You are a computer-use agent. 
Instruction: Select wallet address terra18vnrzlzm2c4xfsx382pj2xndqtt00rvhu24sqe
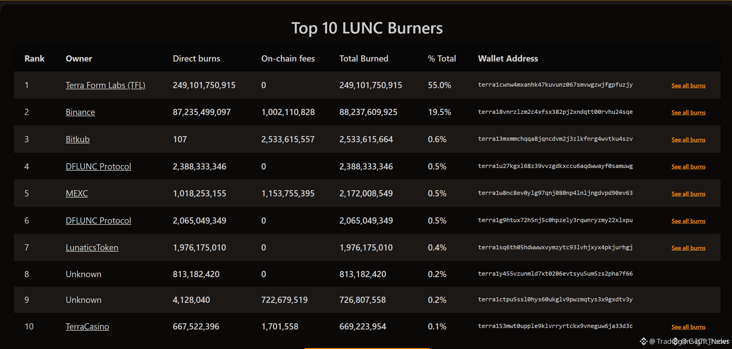[555, 112]
